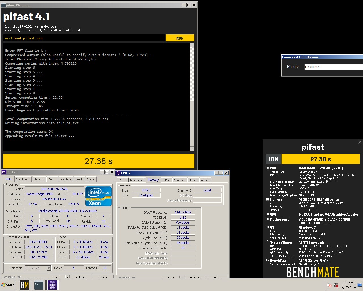Switch to About tab in right CPU-Z
The image size is (363, 291).
(205, 180)
